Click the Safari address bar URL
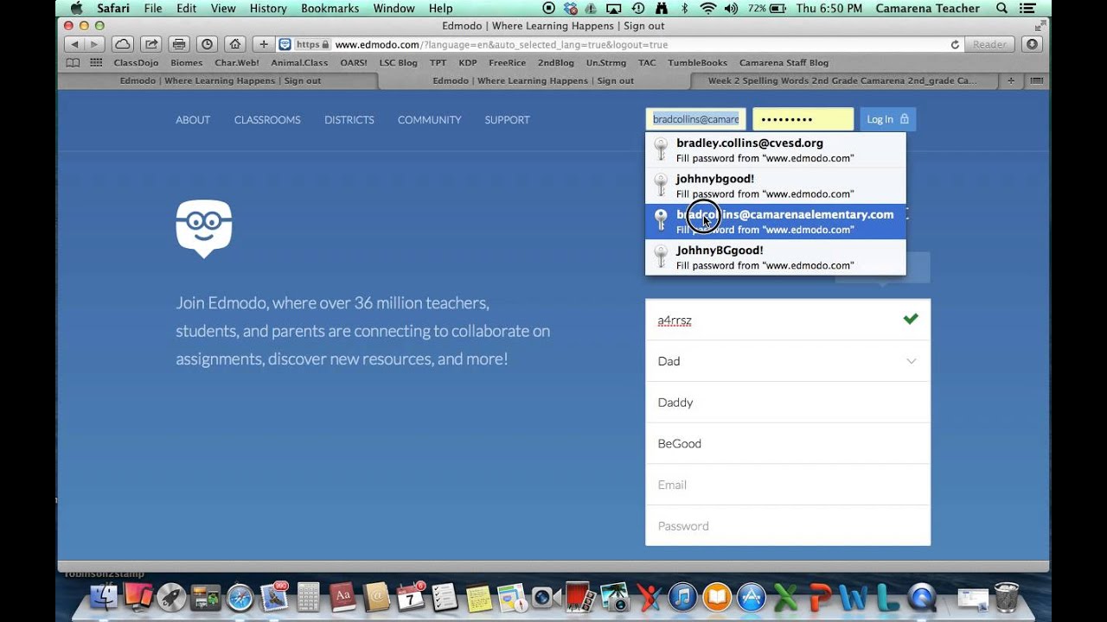 click(x=501, y=44)
